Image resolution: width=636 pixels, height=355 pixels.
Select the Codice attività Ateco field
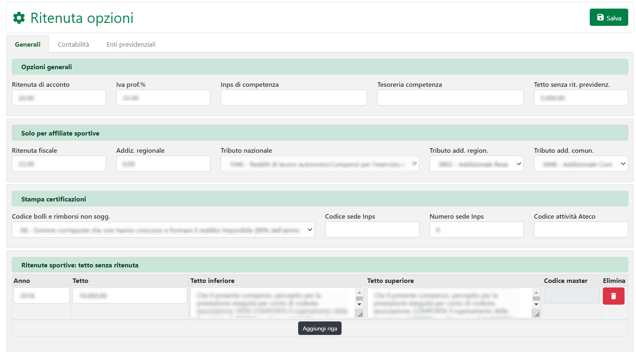click(580, 230)
